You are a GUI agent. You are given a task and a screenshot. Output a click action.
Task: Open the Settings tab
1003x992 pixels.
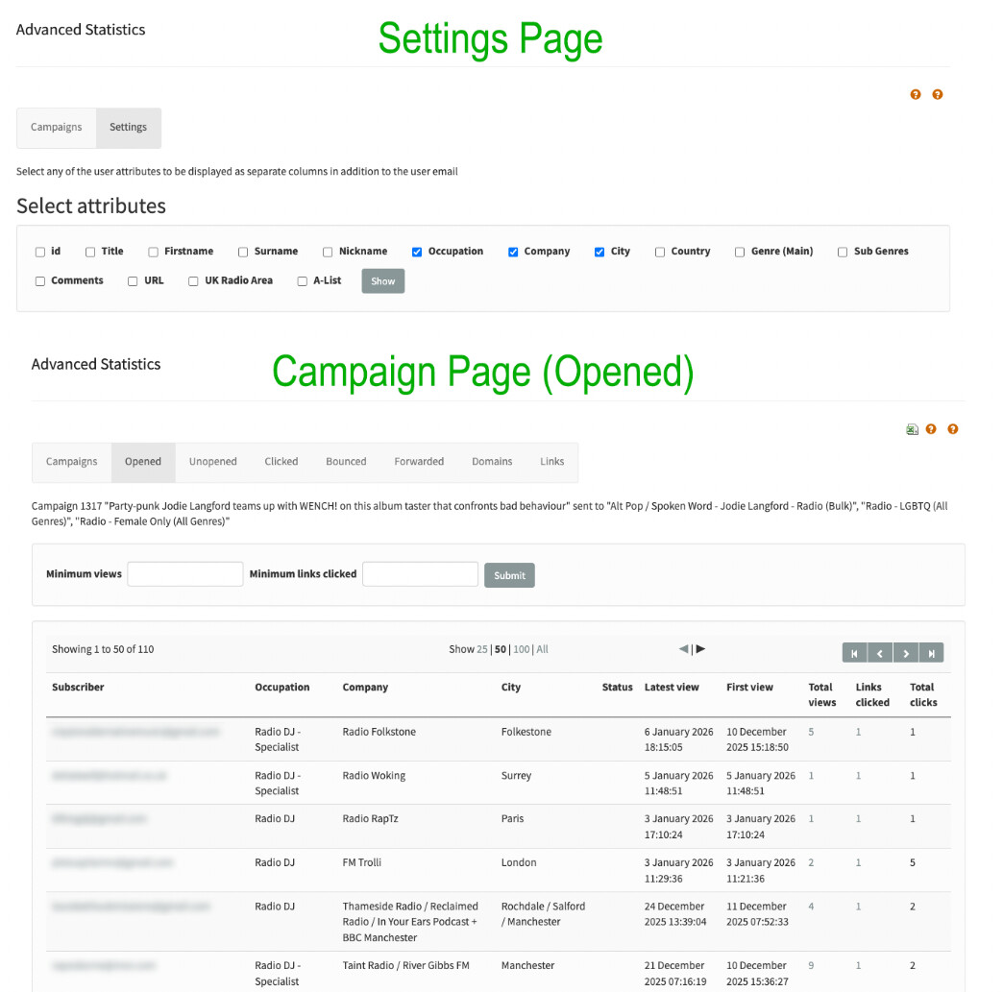(x=128, y=128)
